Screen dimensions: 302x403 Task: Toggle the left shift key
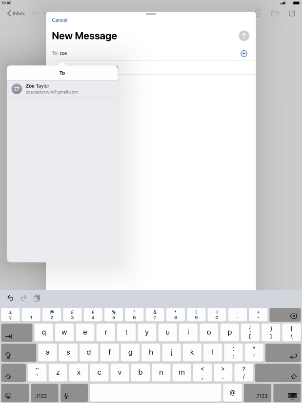point(13,374)
